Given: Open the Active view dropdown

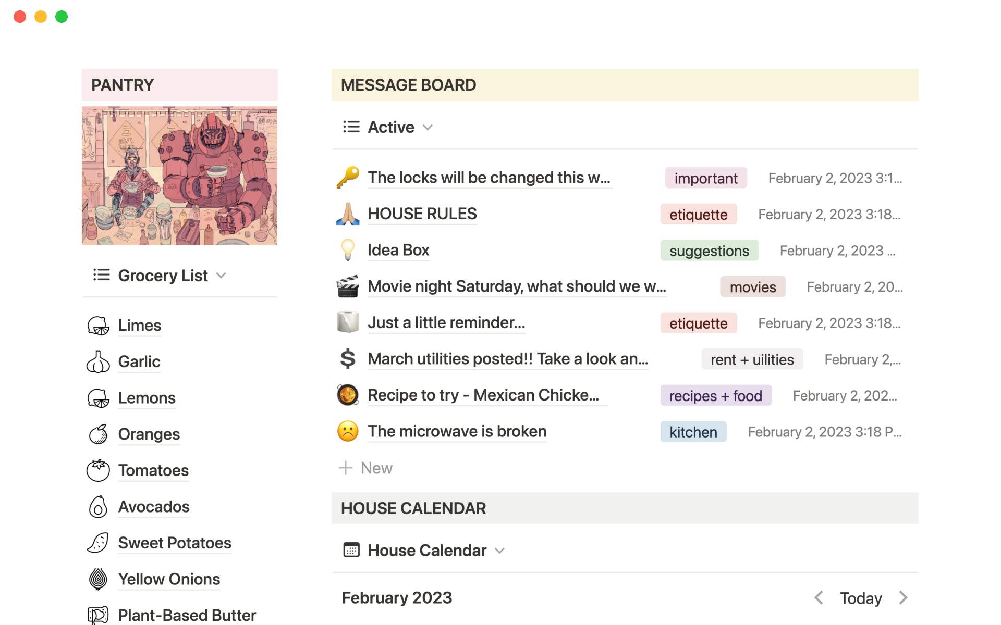Looking at the screenshot, I should 428,128.
